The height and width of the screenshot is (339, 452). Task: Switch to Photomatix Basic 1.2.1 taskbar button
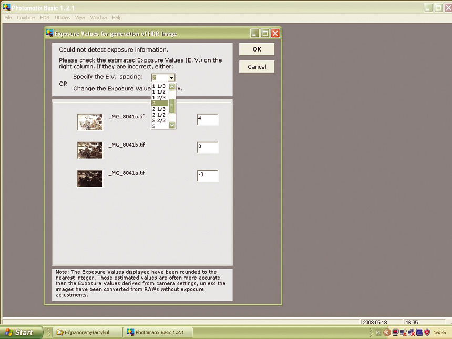(x=157, y=332)
